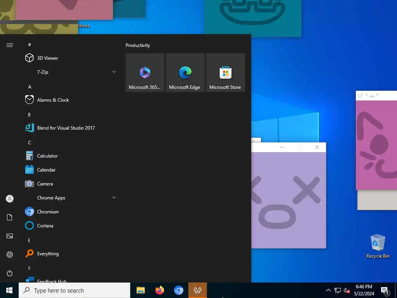
Task: Expand the Chrome Apps folder chevron
Action: 114,198
